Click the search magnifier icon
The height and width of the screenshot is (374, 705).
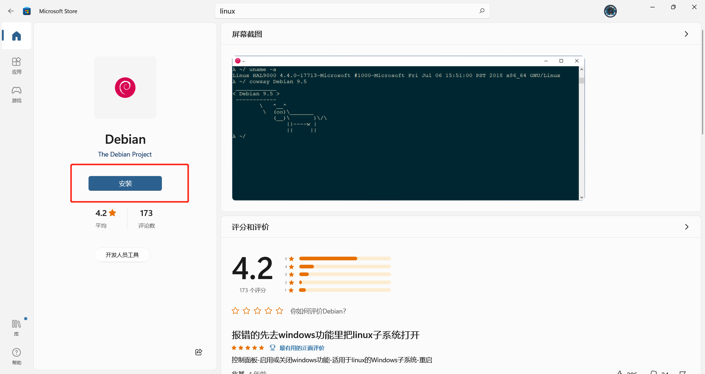(482, 11)
